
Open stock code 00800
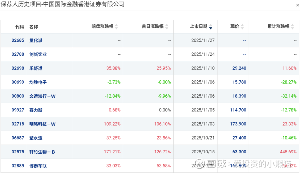pos(18,96)
